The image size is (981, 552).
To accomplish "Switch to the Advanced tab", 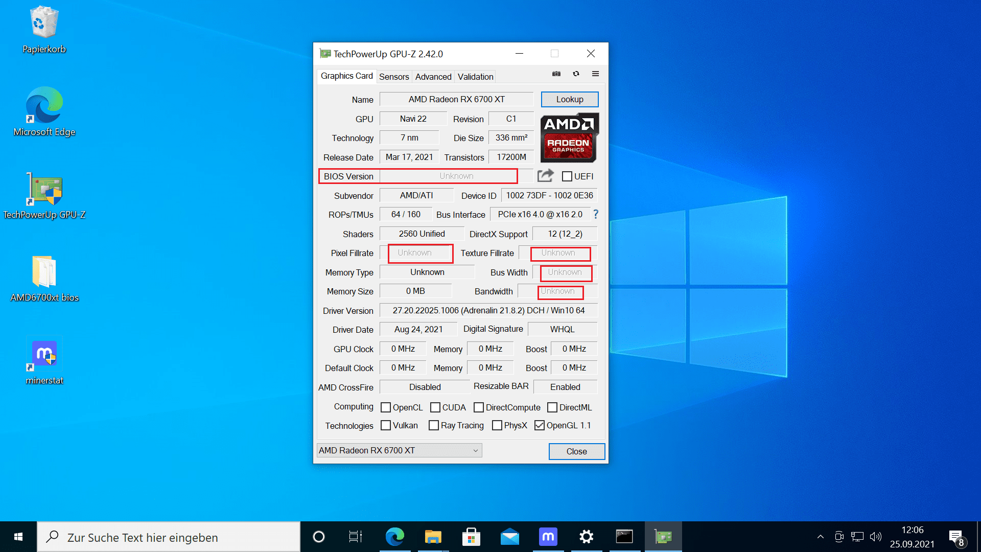I will coord(433,77).
